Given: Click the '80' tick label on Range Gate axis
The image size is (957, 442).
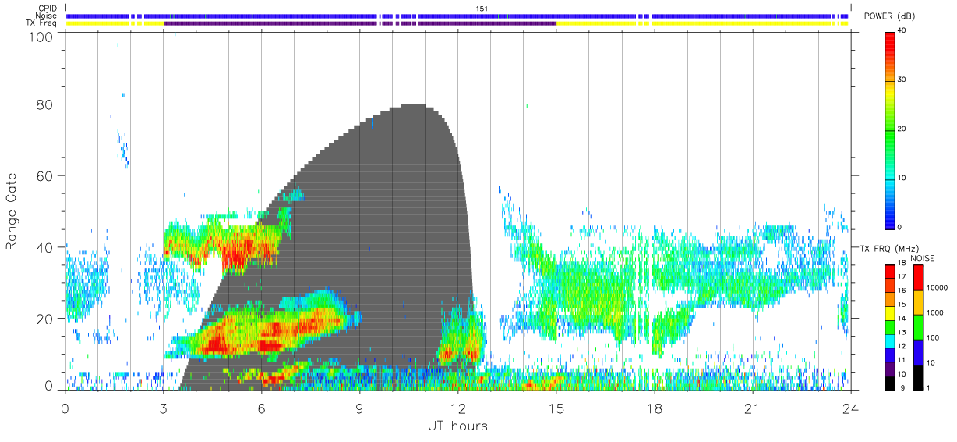Looking at the screenshot, I should 44,104.
